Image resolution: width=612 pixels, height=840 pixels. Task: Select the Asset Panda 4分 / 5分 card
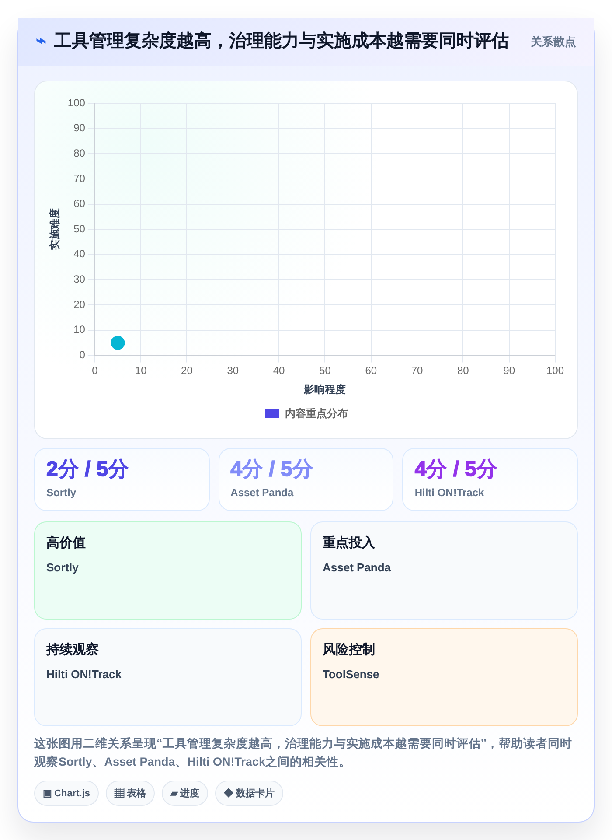(306, 479)
